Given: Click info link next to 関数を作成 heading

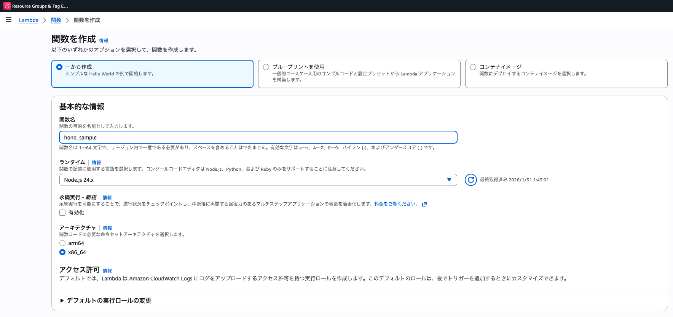Looking at the screenshot, I should tap(104, 41).
